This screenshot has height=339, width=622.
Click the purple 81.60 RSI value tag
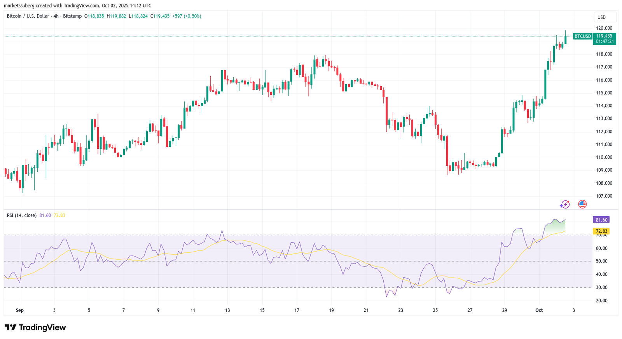[x=601, y=220]
